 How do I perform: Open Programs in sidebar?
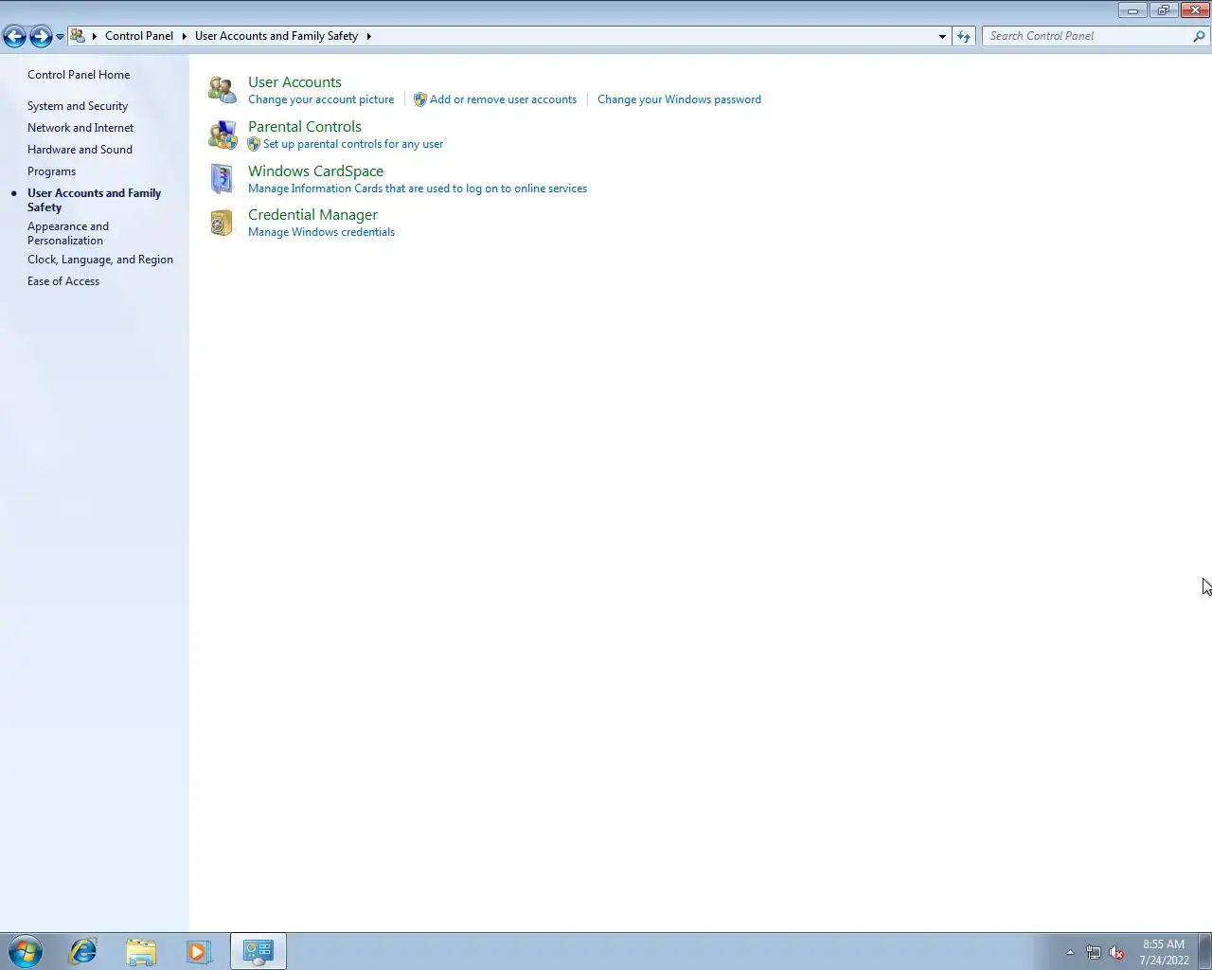pos(51,171)
